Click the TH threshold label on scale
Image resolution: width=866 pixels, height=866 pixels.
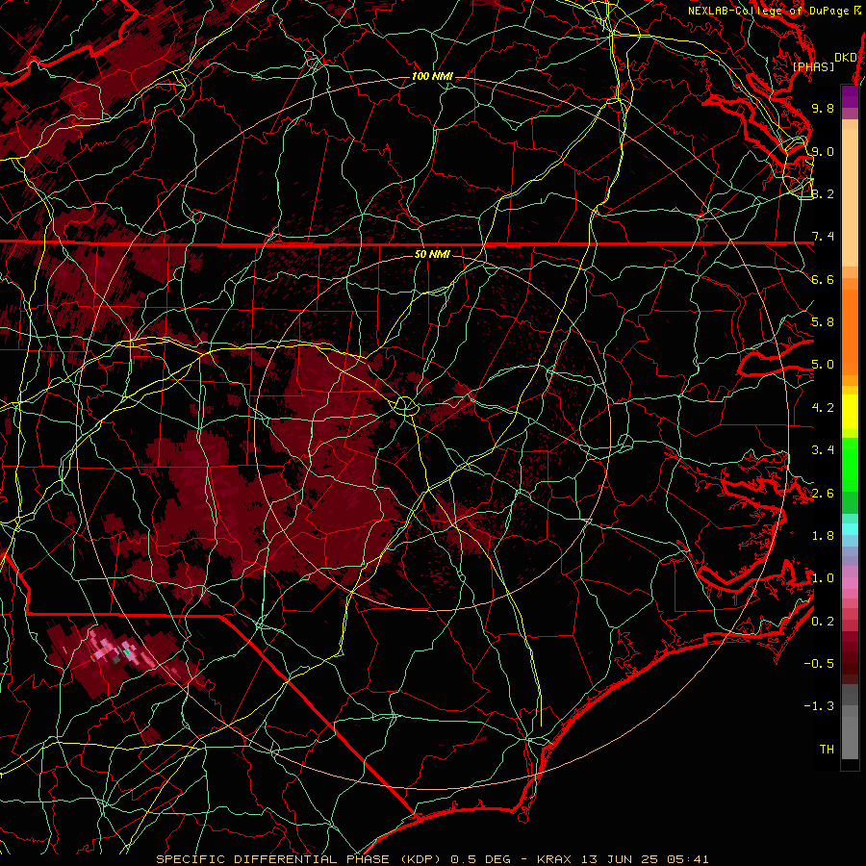pyautogui.click(x=827, y=750)
